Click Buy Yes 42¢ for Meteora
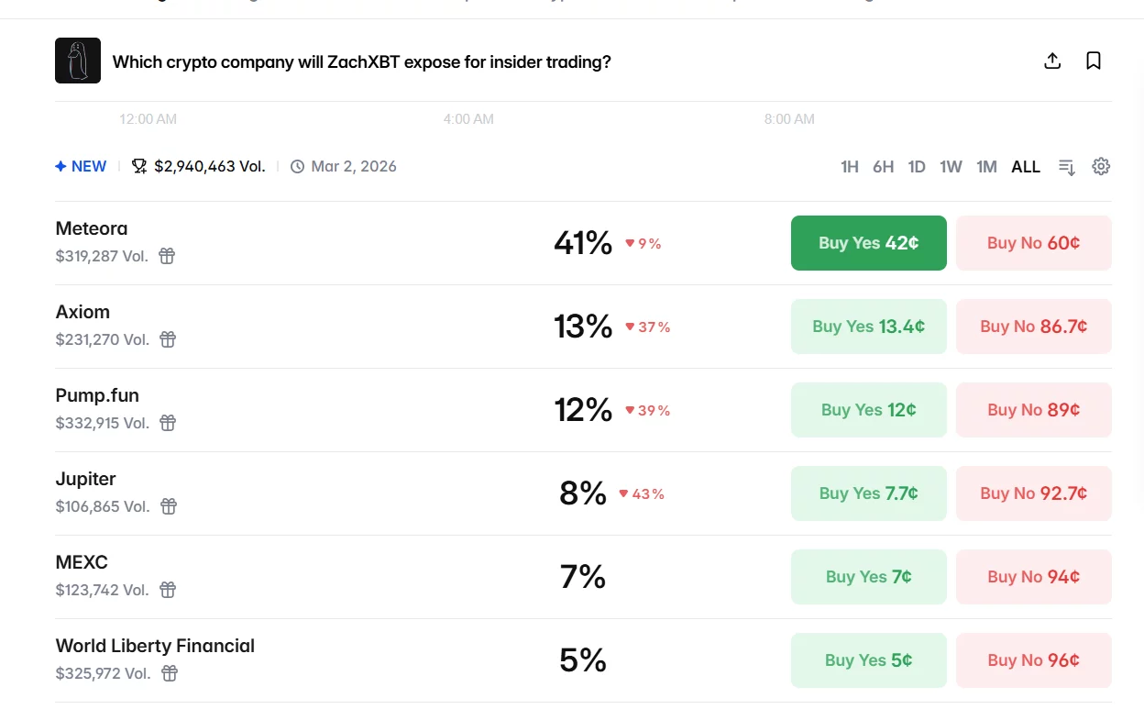This screenshot has height=709, width=1144. 868,243
